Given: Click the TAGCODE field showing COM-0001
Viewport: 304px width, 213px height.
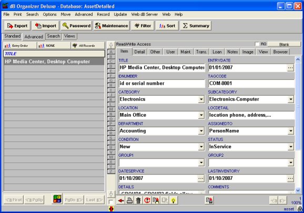Looking at the screenshot, I should click(251, 84).
